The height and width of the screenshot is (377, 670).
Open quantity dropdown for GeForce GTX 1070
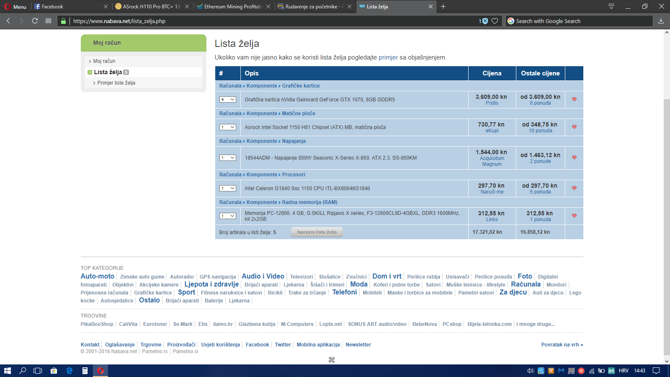(x=228, y=100)
